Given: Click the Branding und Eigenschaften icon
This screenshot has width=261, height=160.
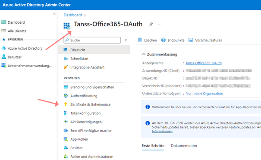Looking at the screenshot, I should coord(66,87).
